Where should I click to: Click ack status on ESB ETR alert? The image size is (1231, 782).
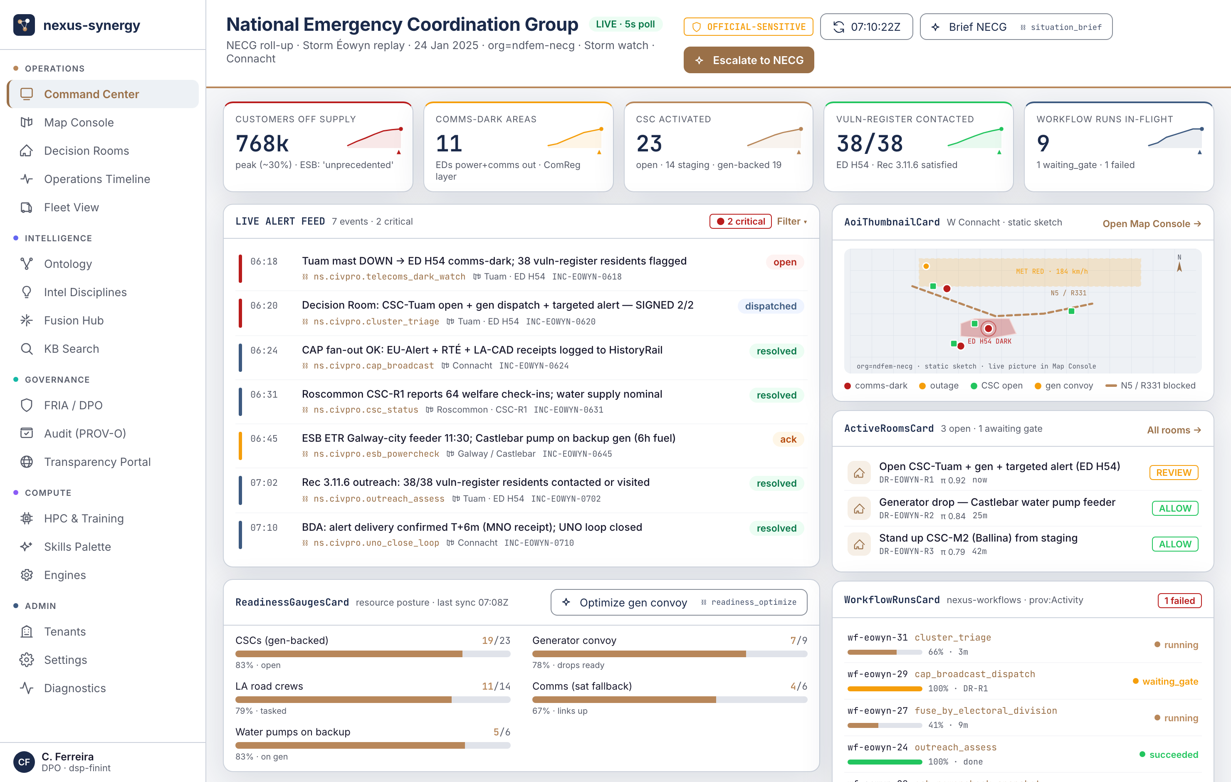point(788,439)
